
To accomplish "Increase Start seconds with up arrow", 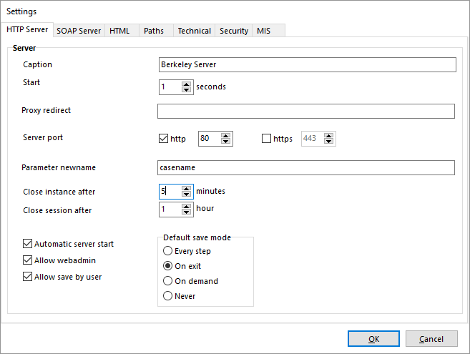I will 187,84.
